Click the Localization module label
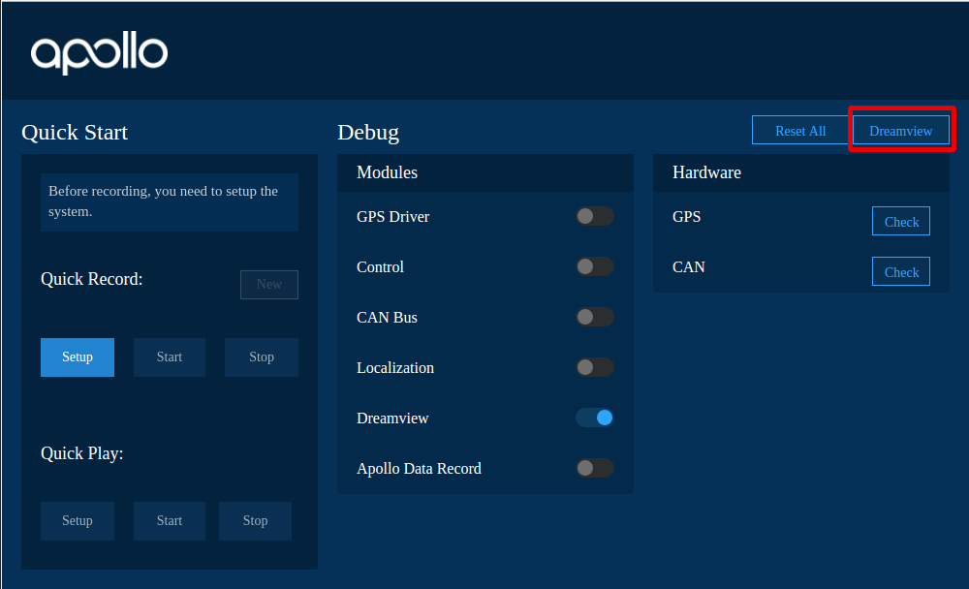This screenshot has height=589, width=969. click(395, 368)
